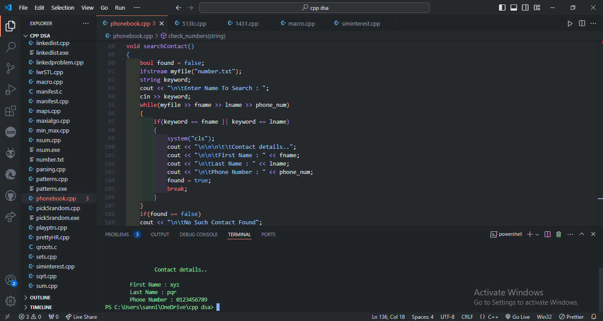
Task: Click Go Live in the status bar
Action: (x=517, y=317)
